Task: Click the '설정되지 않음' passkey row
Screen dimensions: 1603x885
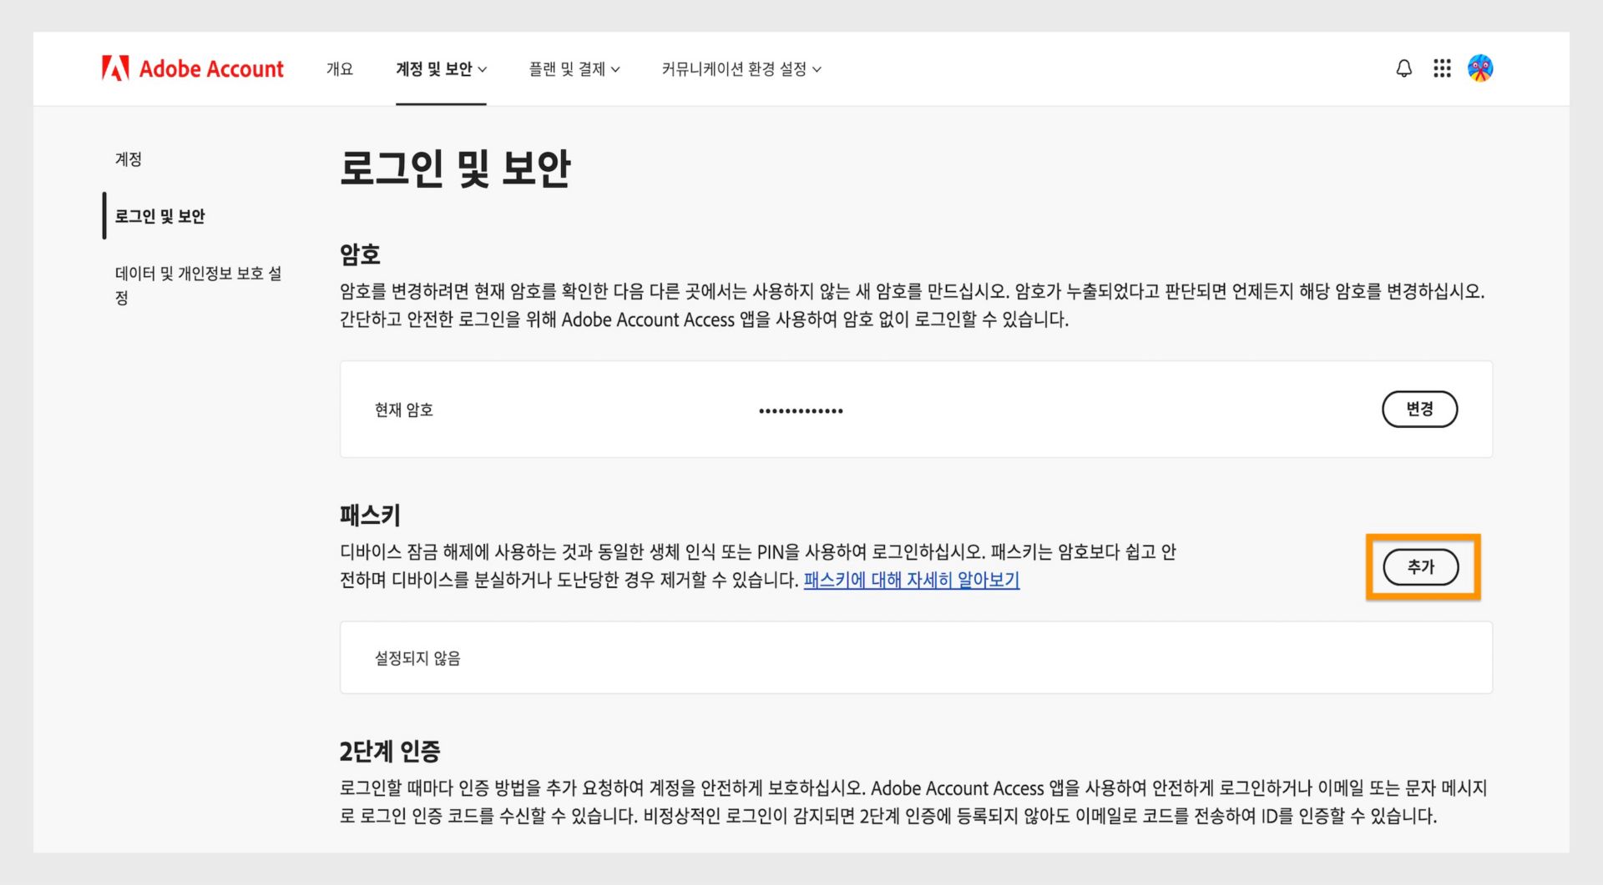Action: click(417, 658)
